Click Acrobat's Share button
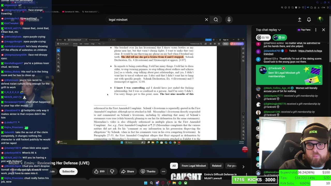Viewport: 331px width, 186px height. [x=225, y=44]
